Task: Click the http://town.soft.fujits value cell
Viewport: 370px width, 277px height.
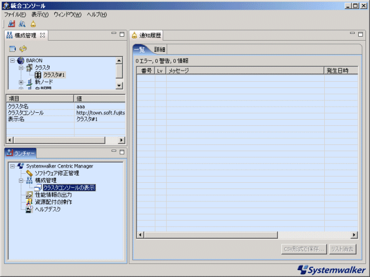Action: click(101, 113)
